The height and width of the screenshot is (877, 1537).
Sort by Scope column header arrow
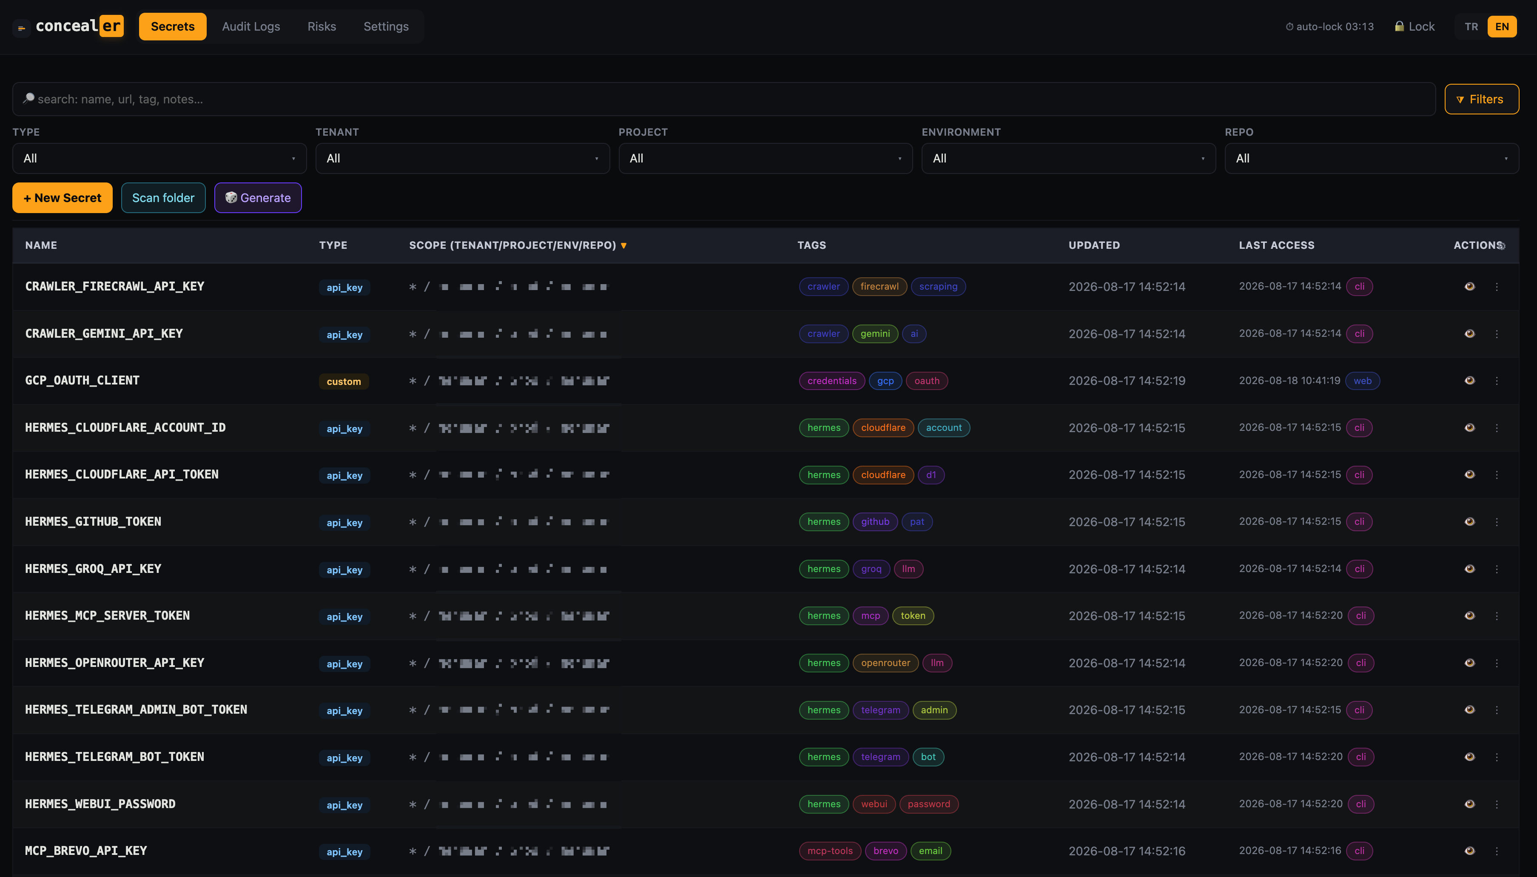624,246
